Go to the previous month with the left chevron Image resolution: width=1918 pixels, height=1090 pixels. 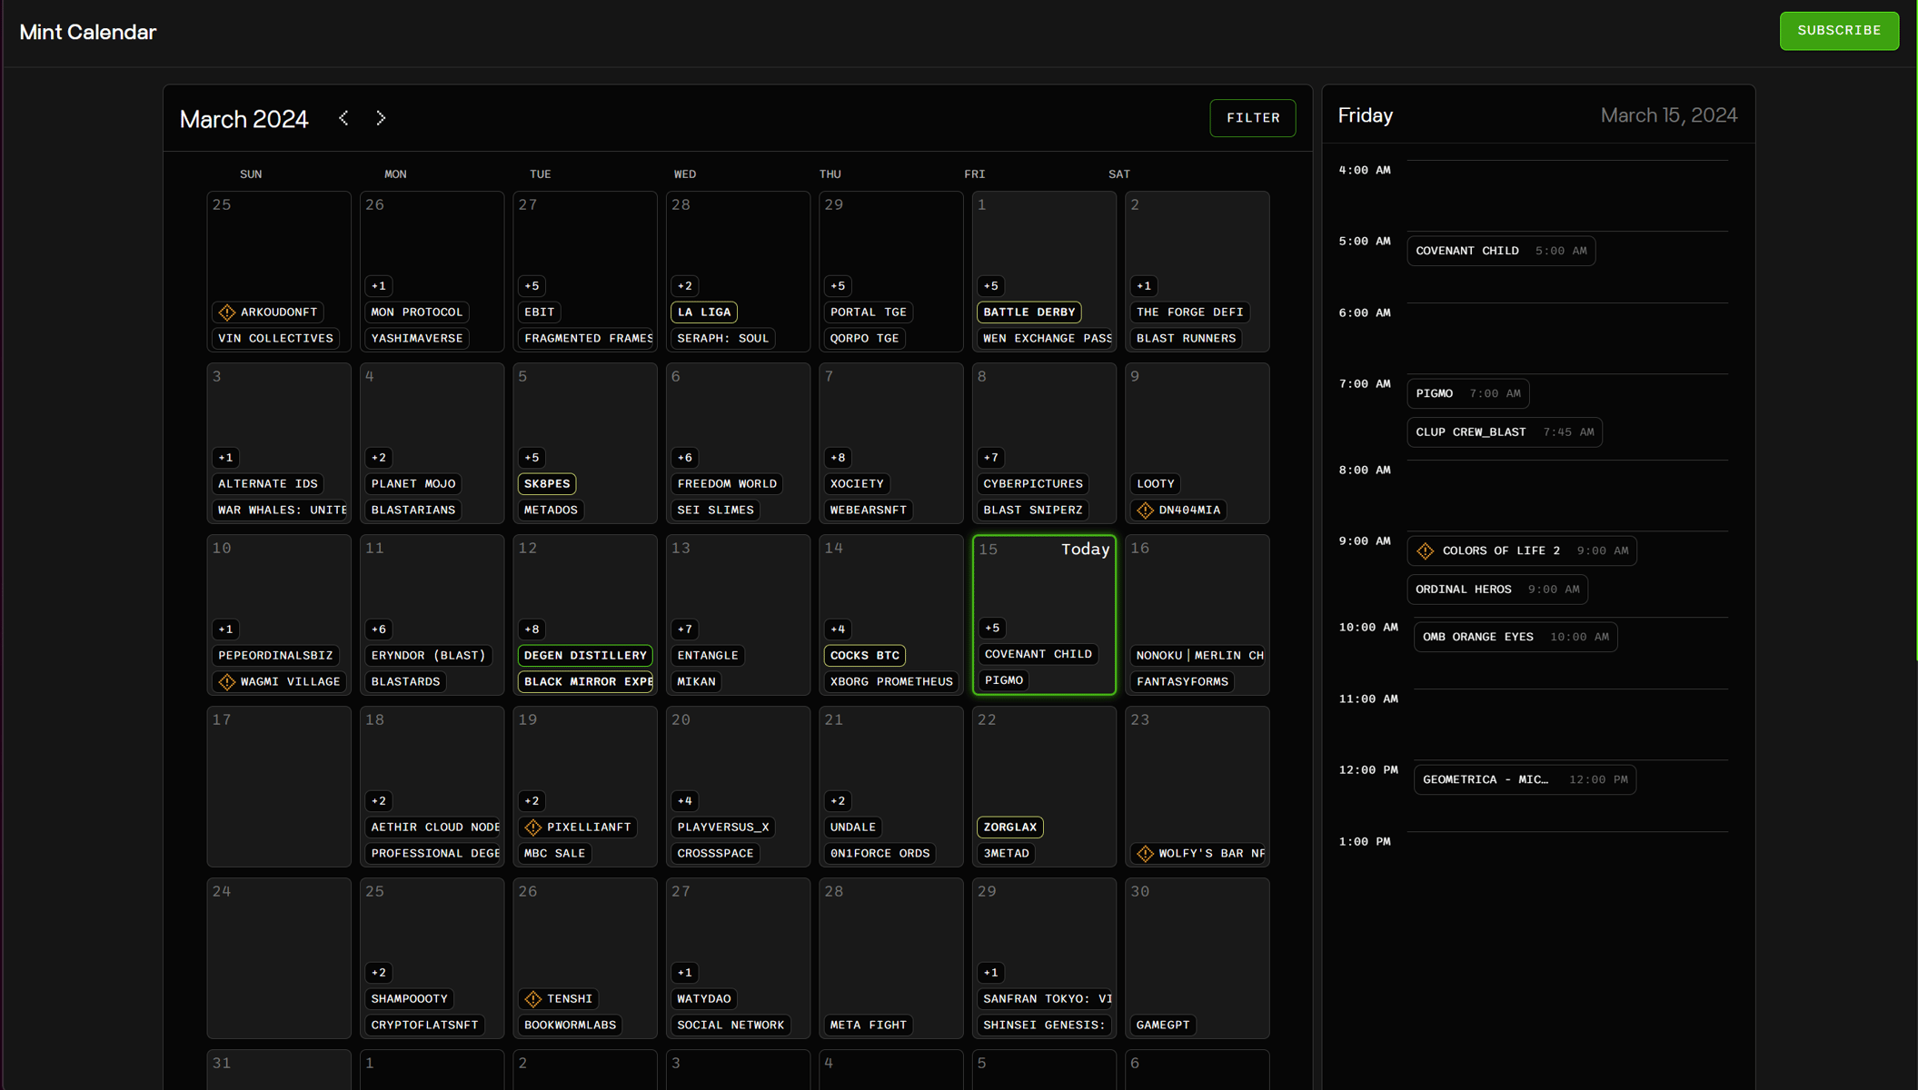pyautogui.click(x=343, y=118)
